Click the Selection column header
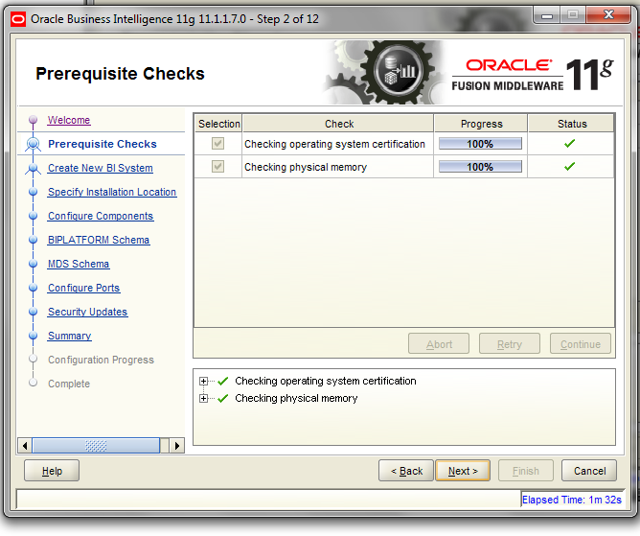Viewport: 640px width, 536px height. (x=218, y=124)
